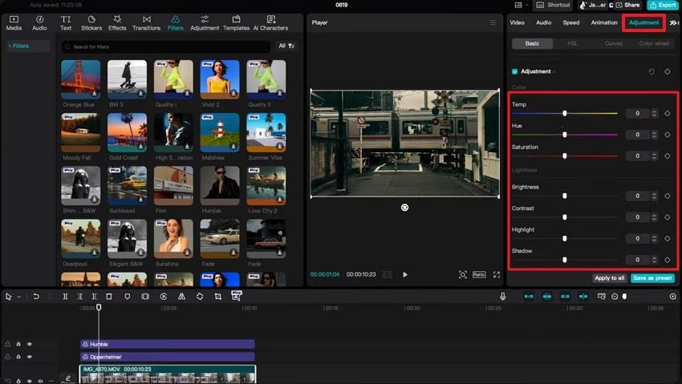Click the Saturation value stepper arrows
This screenshot has width=682, height=384.
pyautogui.click(x=654, y=156)
